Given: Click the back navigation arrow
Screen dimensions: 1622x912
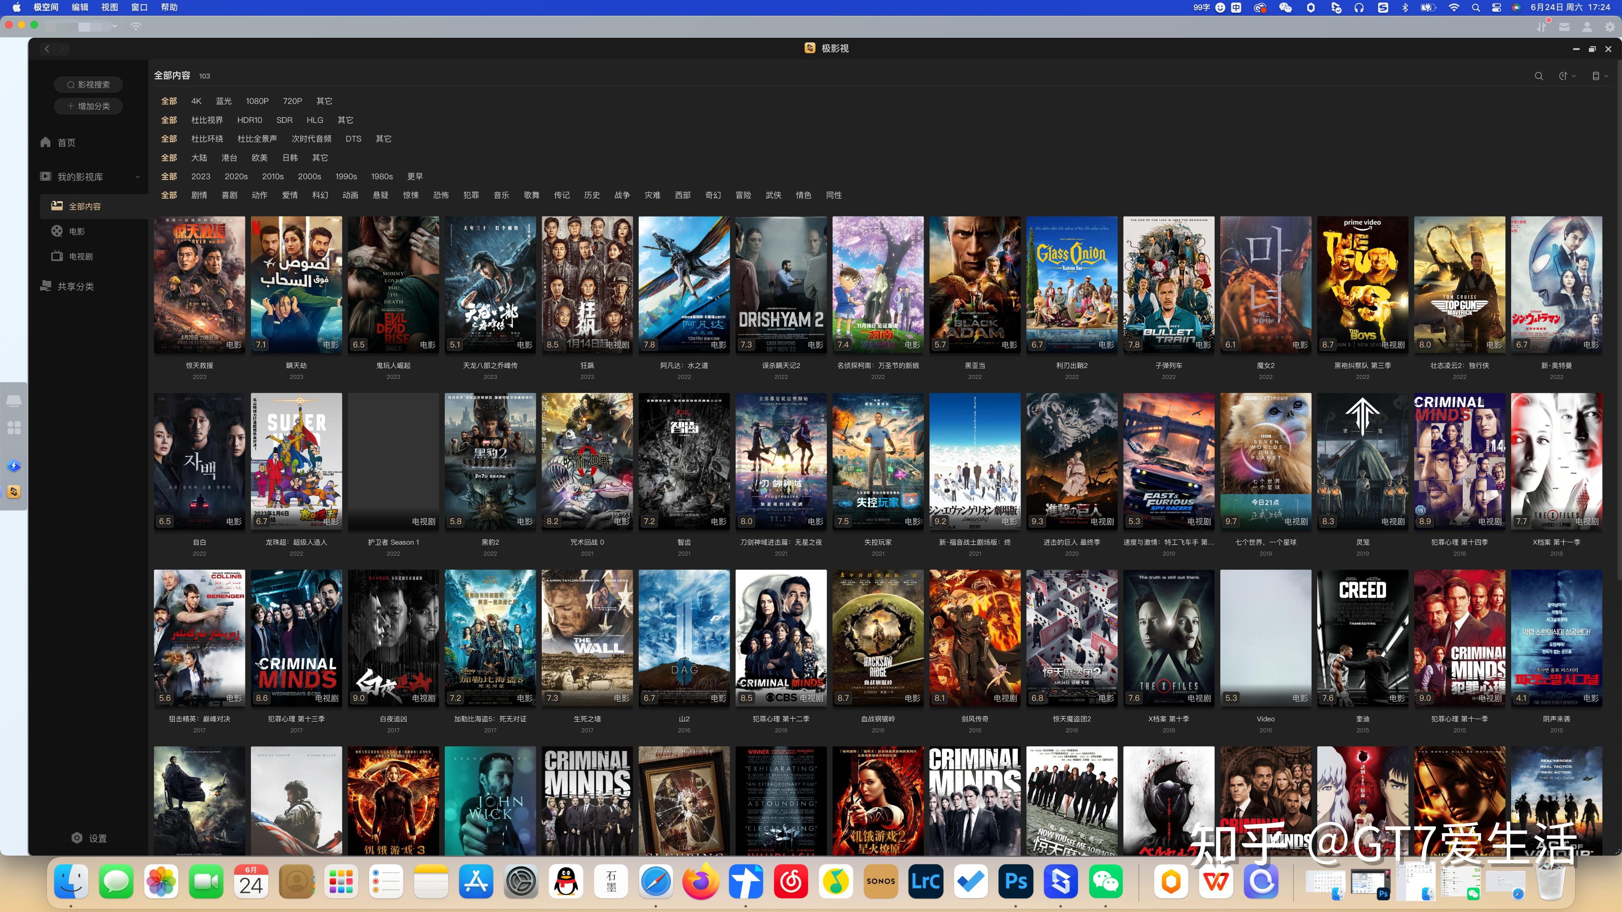Looking at the screenshot, I should [47, 48].
